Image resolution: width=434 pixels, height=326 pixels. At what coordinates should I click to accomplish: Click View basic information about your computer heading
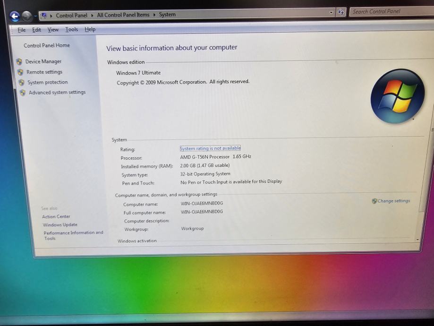(171, 48)
